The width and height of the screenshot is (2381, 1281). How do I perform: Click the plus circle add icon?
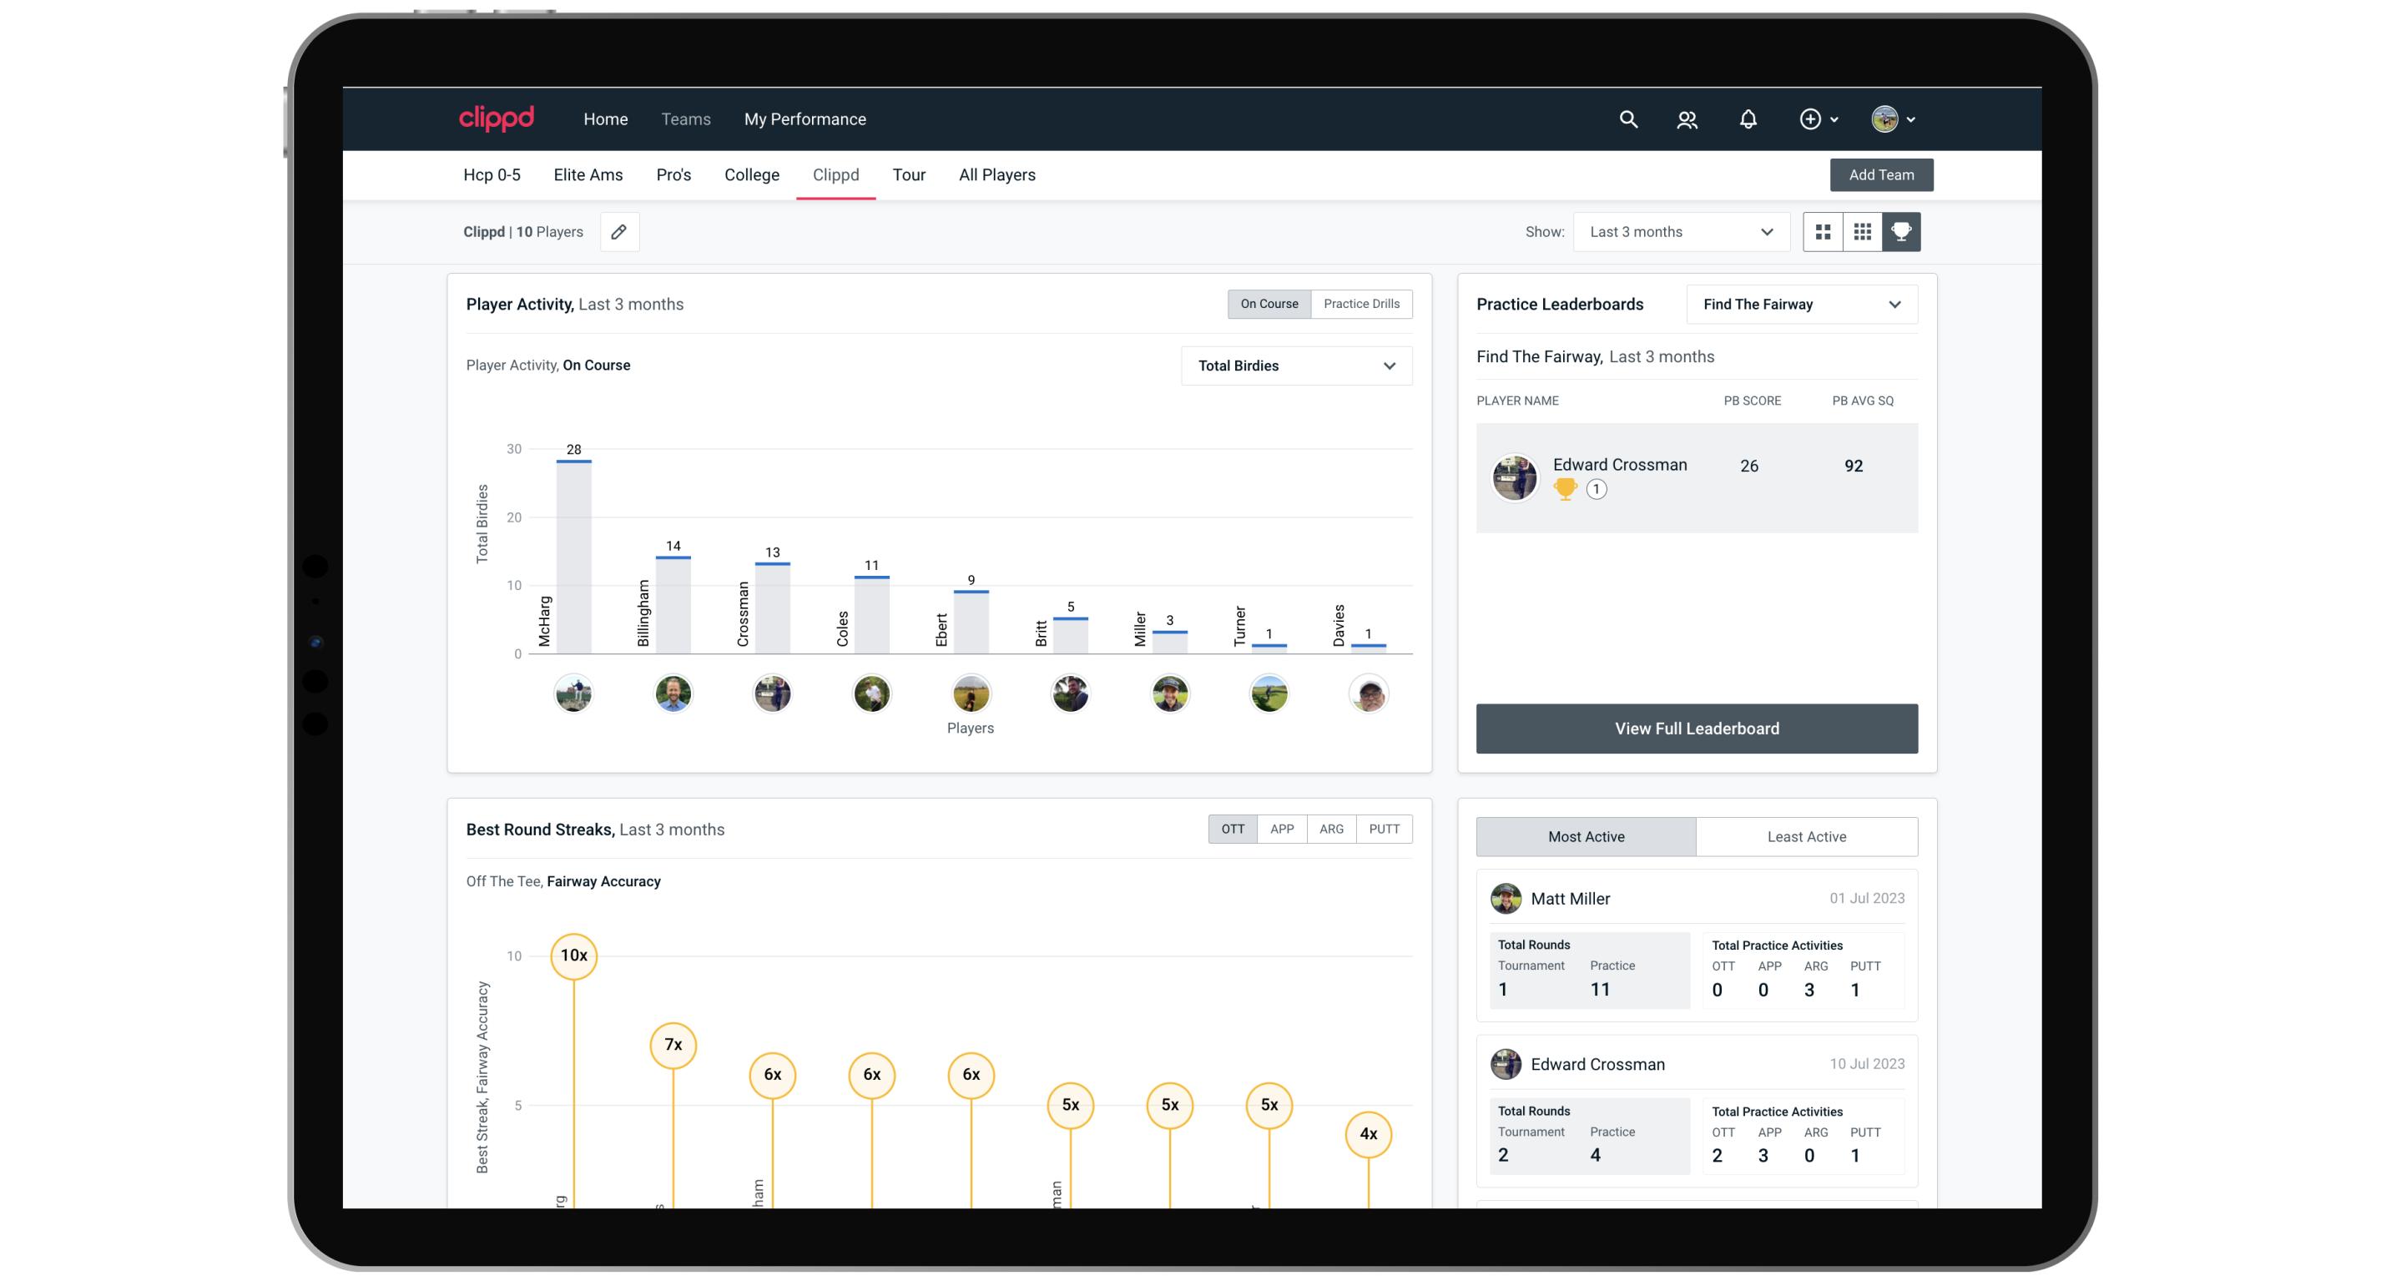point(1810,119)
